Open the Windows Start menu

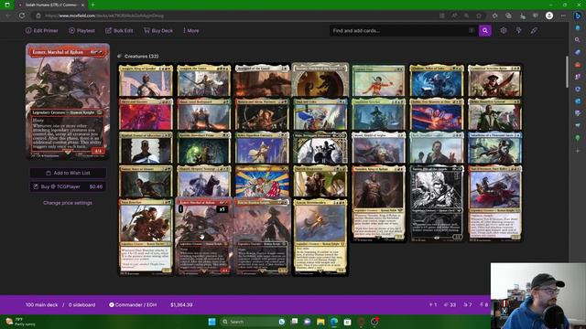212,322
